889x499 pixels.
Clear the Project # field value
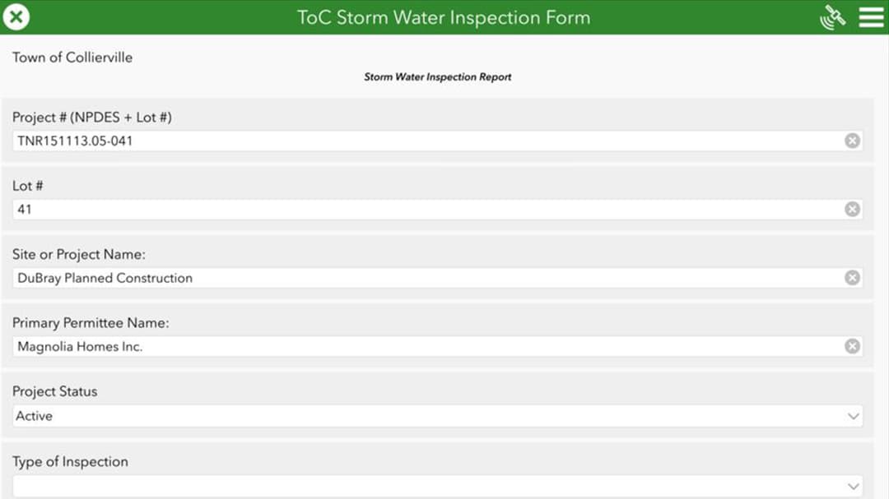852,141
